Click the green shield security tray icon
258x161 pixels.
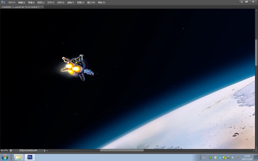(x=216, y=157)
